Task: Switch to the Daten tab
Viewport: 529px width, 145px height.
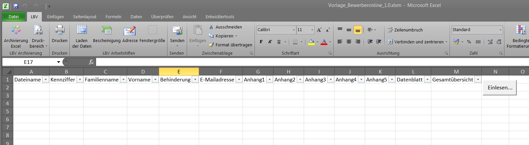Action: click(136, 17)
